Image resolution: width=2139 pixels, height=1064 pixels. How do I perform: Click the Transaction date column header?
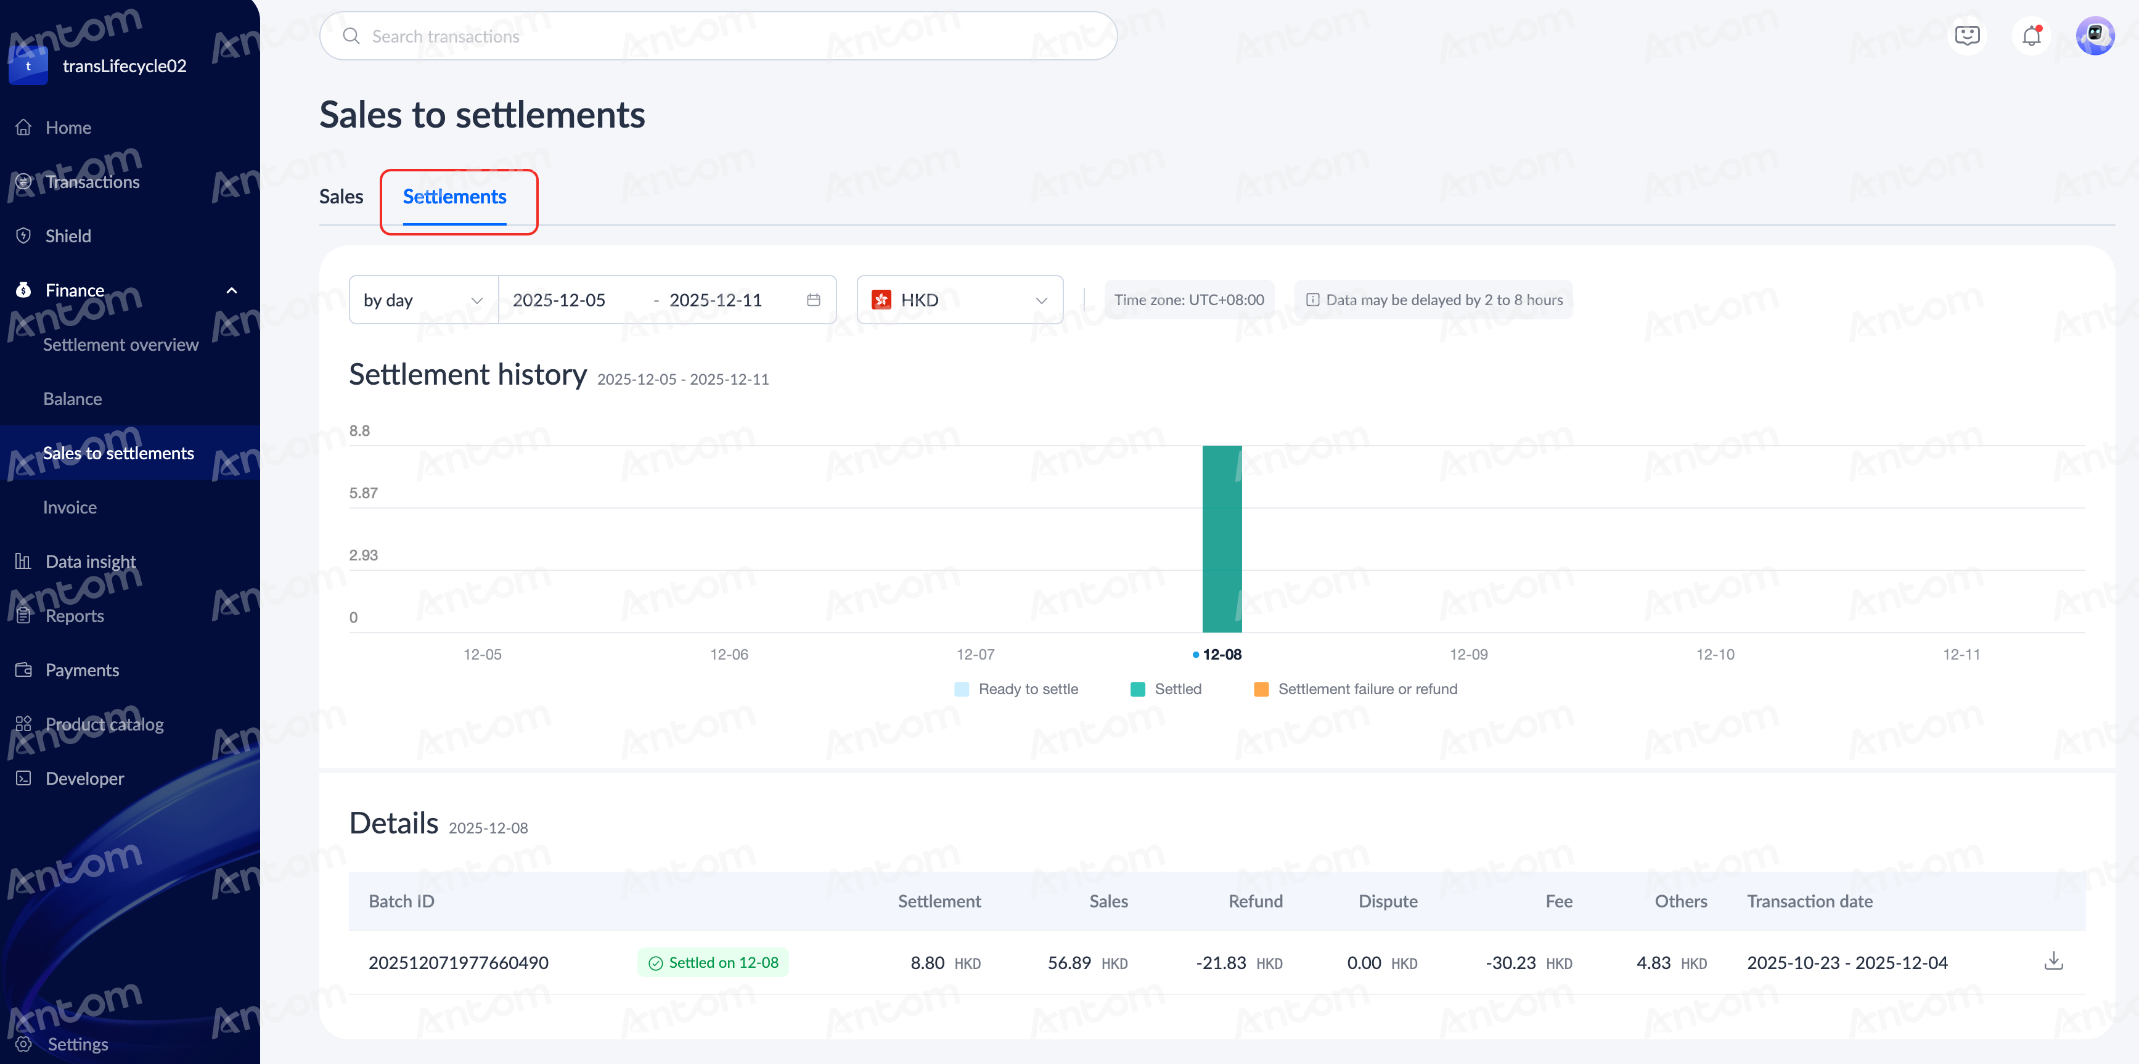(1809, 901)
